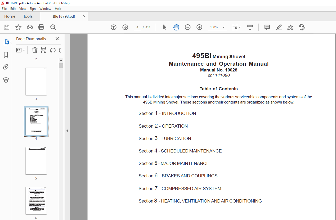Select page 6 thumbnail
336x220 pixels.
pyautogui.click(x=36, y=200)
